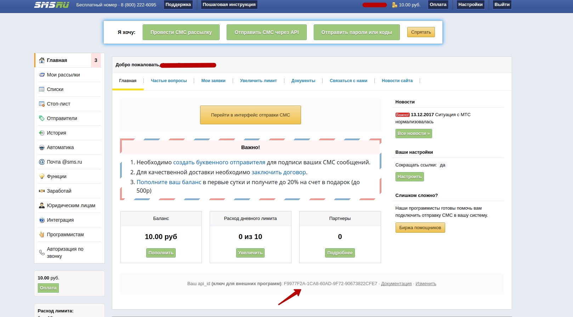Click the coins icon near the header balance
573x317 pixels.
tap(395, 5)
